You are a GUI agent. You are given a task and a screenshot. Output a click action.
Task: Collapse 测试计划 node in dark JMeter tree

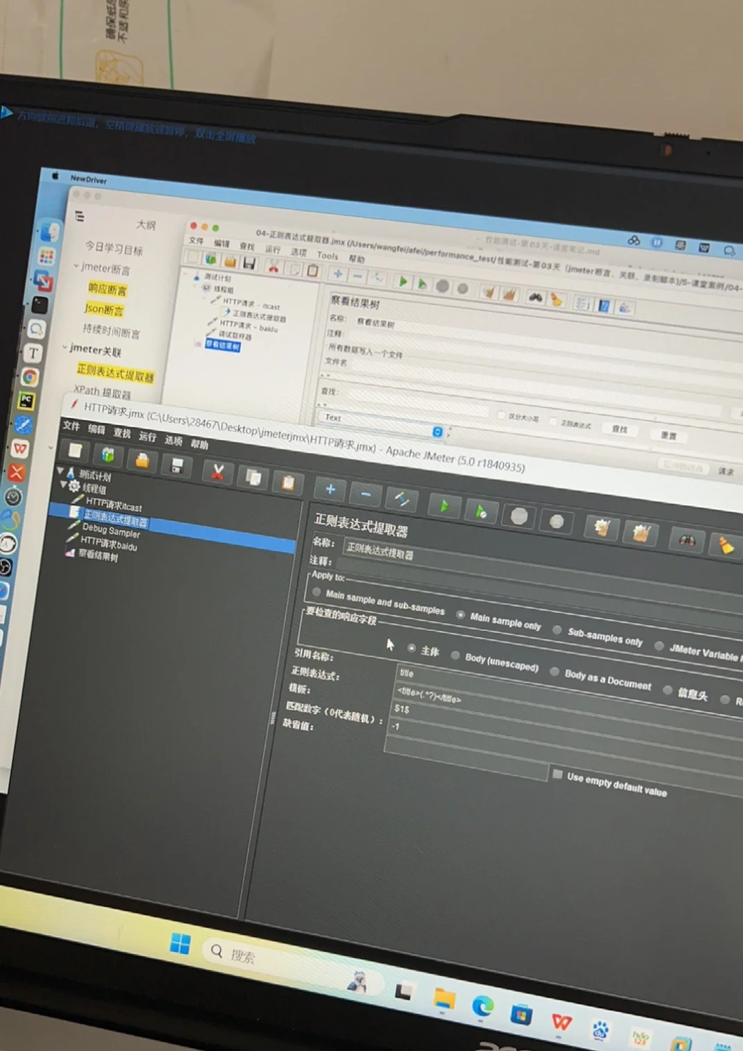(60, 471)
